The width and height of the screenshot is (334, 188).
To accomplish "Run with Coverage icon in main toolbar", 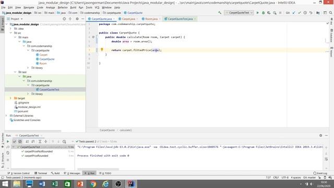I will coord(269,13).
